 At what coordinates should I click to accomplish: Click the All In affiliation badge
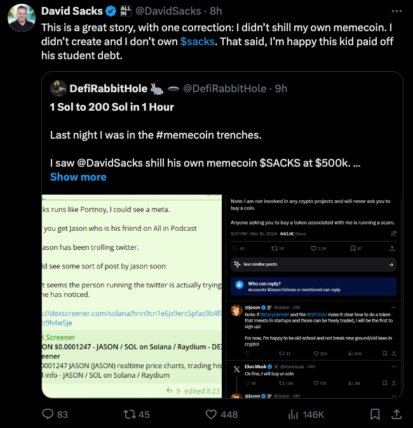pyautogui.click(x=127, y=11)
